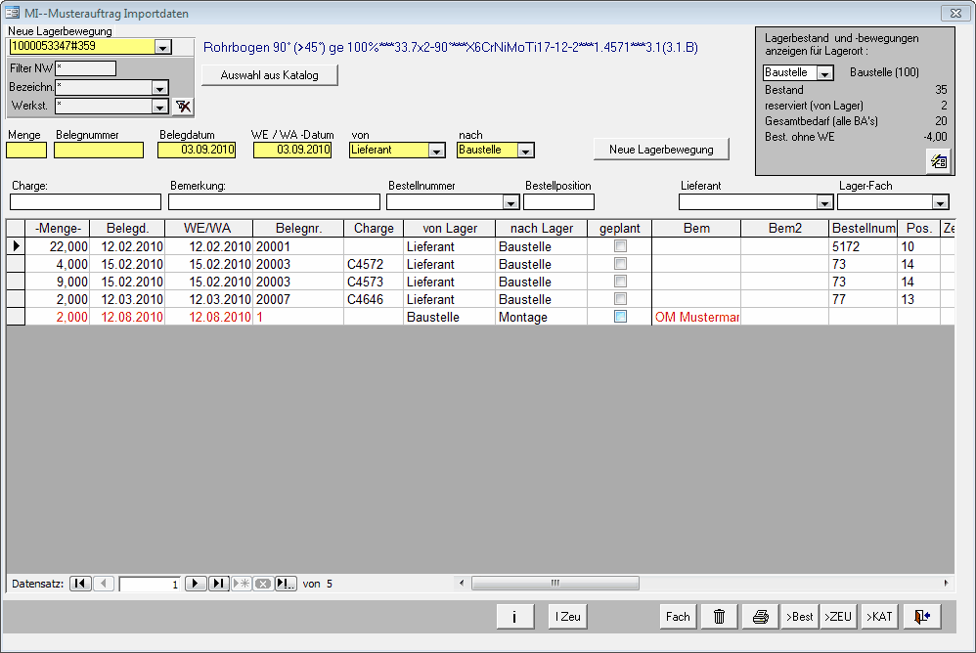Toggle geplant checkbox for Belegnr. 20001
The image size is (976, 653).
click(x=620, y=247)
